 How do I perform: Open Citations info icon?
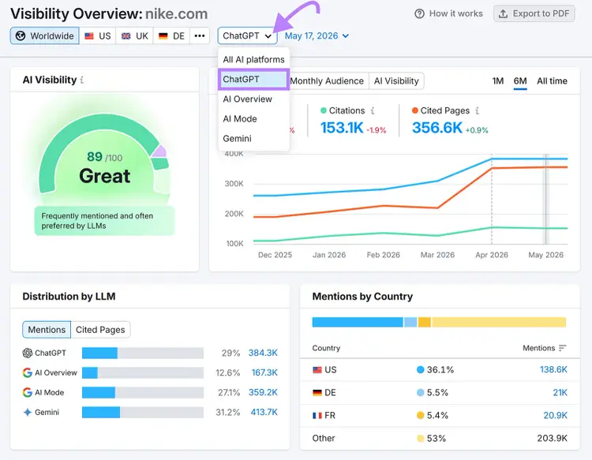(x=373, y=110)
